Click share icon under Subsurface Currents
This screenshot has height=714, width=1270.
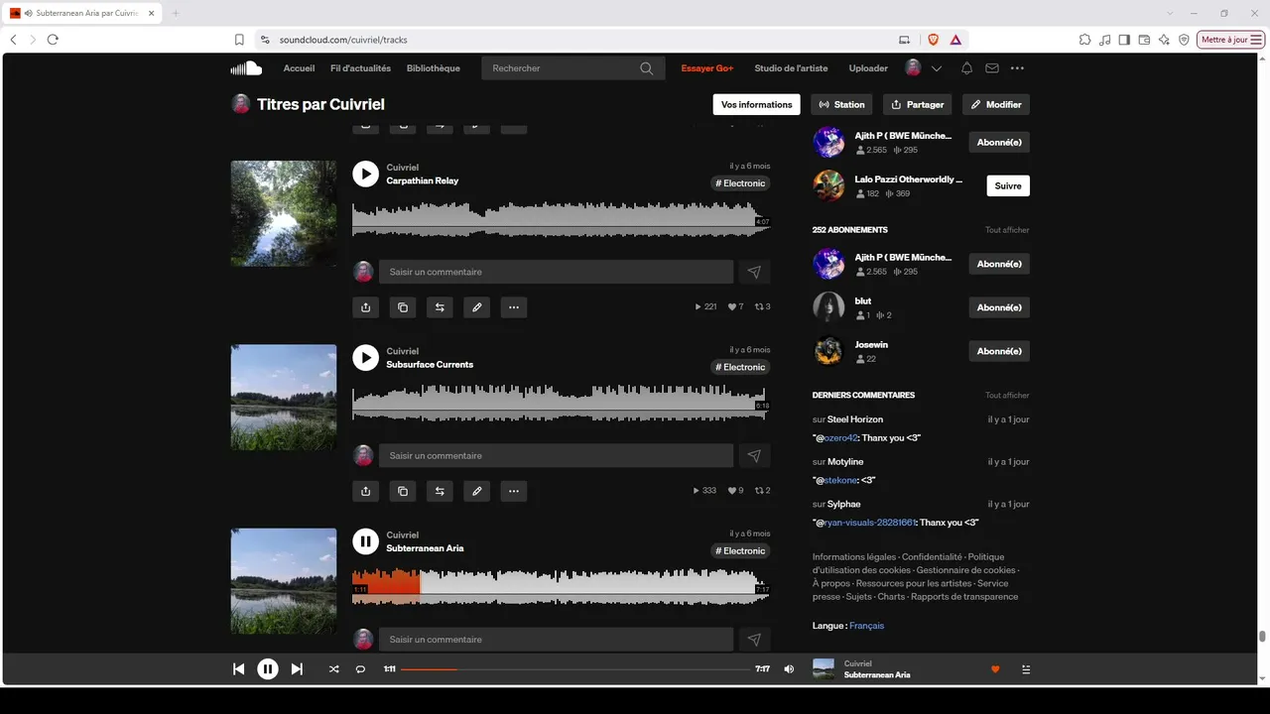(x=366, y=491)
